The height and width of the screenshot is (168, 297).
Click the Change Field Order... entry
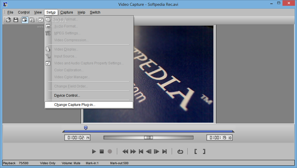(89, 86)
